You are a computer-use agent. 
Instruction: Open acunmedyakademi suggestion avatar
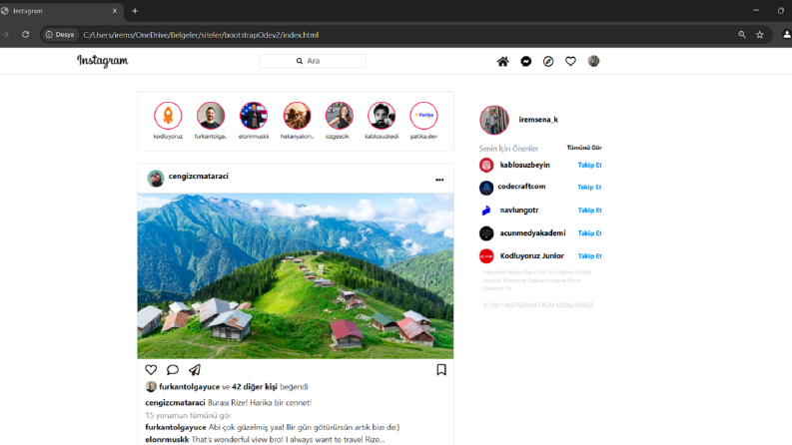point(486,233)
